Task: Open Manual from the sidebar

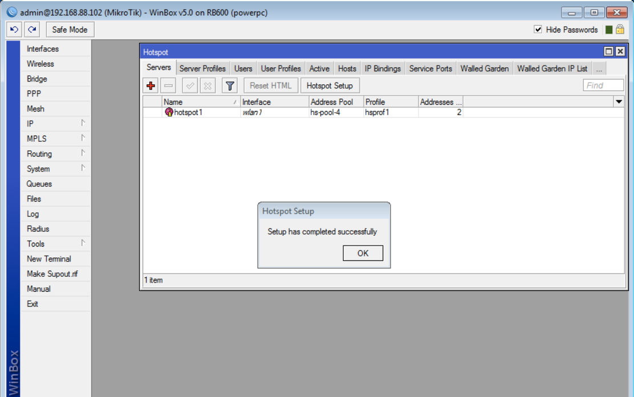Action: (x=55, y=289)
